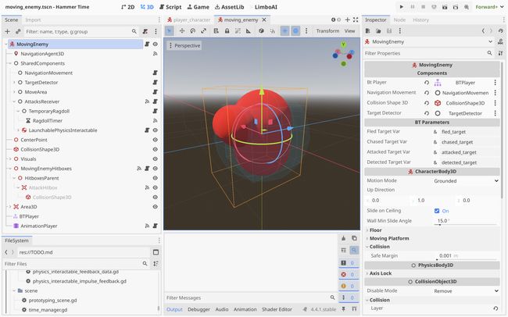Toggle visibility of MovingEnemy root node
This screenshot has height=317, width=508.
pos(156,44)
